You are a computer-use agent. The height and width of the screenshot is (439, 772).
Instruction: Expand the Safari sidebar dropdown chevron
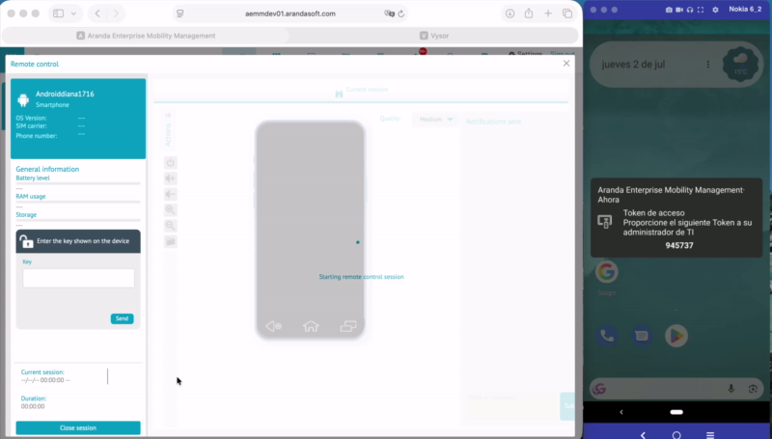point(73,14)
